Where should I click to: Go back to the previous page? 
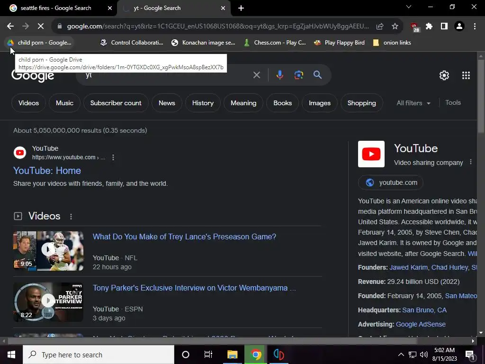(x=10, y=27)
